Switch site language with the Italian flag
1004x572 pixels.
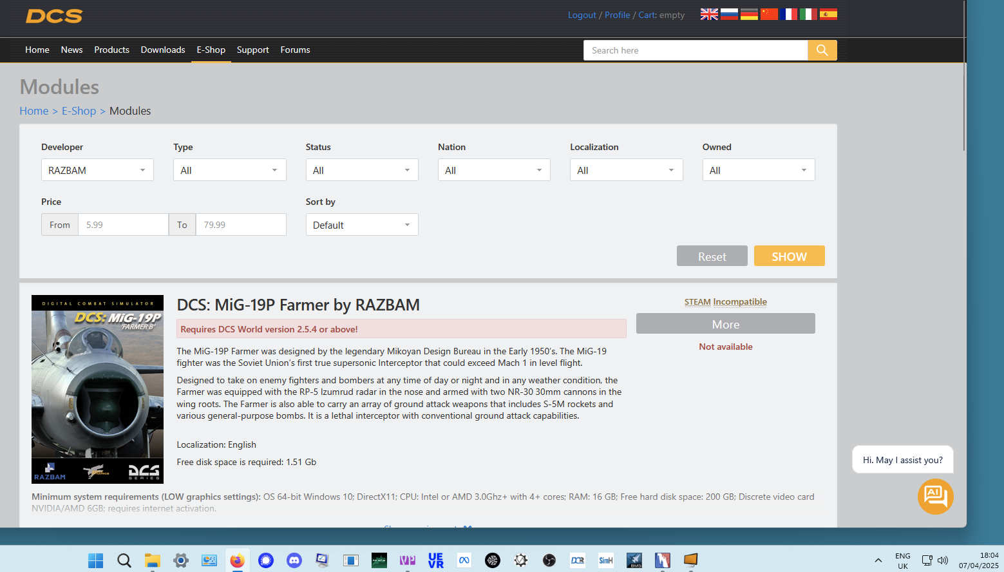coord(809,14)
